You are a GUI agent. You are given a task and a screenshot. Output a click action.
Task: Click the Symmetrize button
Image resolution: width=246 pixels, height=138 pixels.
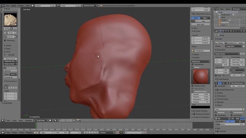point(10,77)
